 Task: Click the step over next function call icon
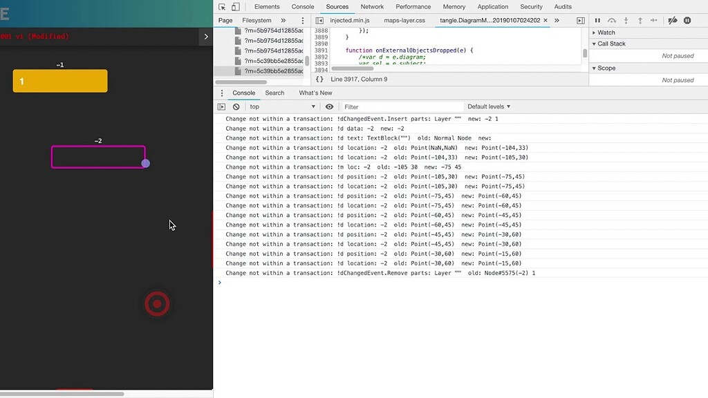[x=612, y=21]
